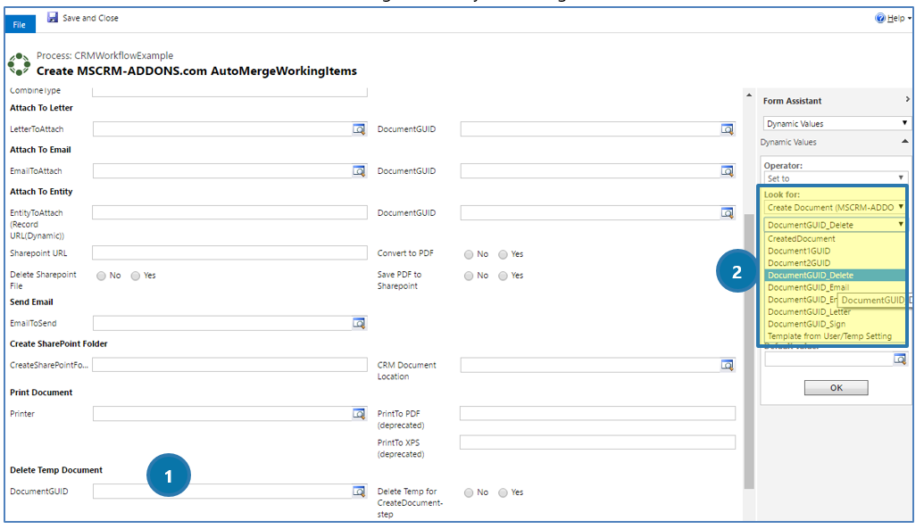Open lookup for Printer field
The image size is (924, 529).
[x=359, y=414]
